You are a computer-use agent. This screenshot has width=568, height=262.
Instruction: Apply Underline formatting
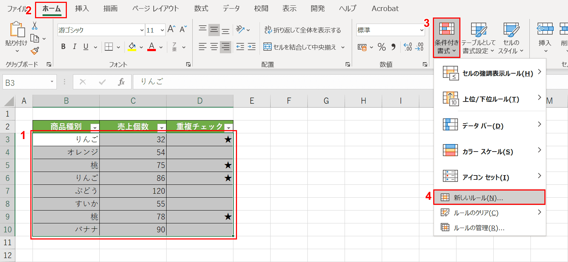point(86,46)
